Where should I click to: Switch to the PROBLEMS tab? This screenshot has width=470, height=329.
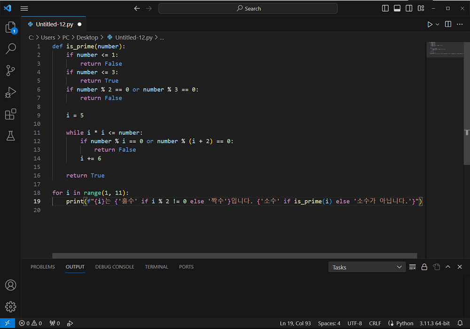coord(43,266)
